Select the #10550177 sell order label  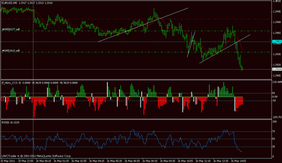coord(11,29)
